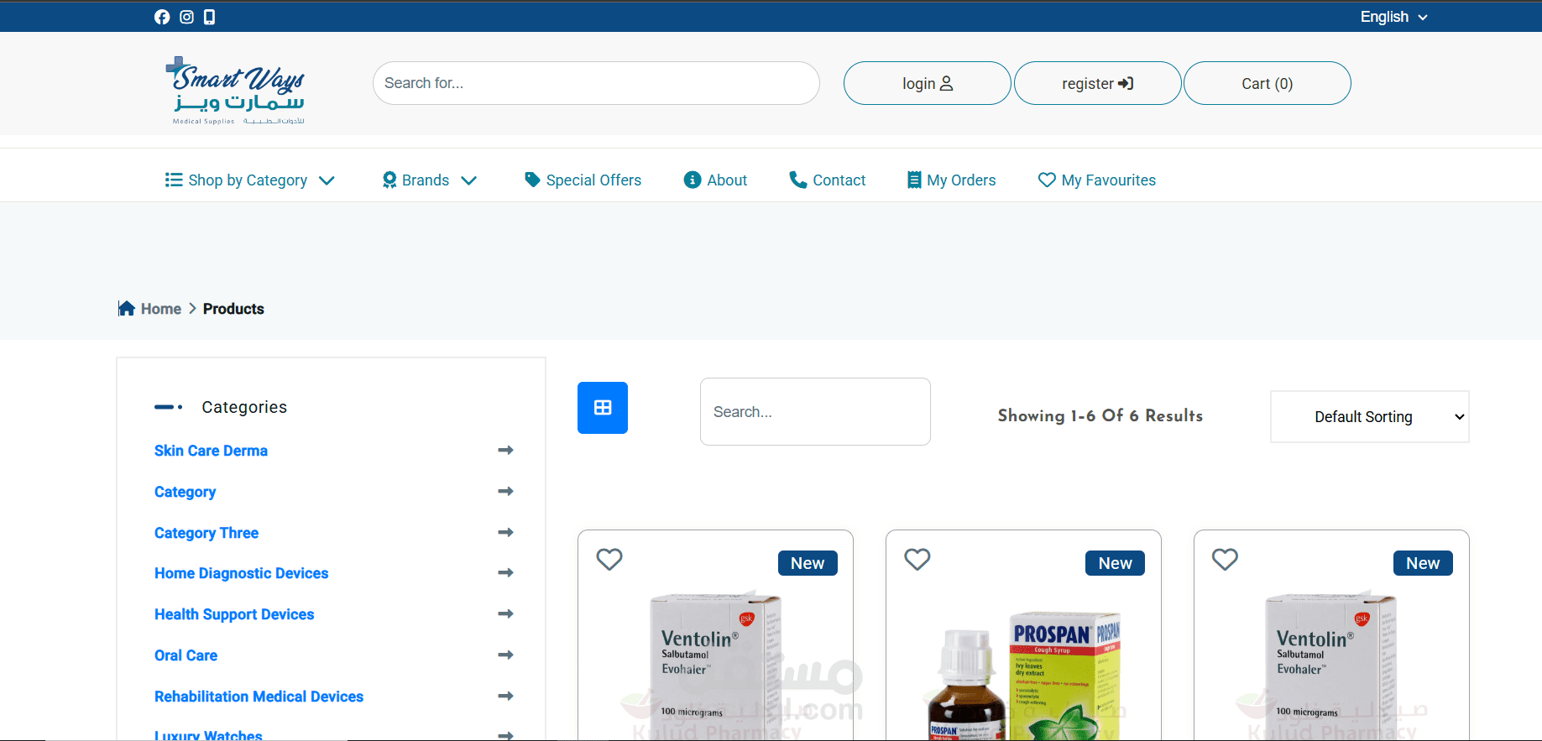Image resolution: width=1542 pixels, height=741 pixels.
Task: Select Skin Care Derma category
Action: [211, 451]
